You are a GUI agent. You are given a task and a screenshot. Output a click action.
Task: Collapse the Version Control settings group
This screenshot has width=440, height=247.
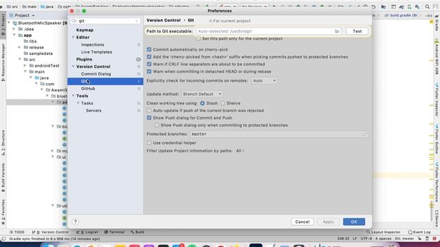(x=73, y=67)
